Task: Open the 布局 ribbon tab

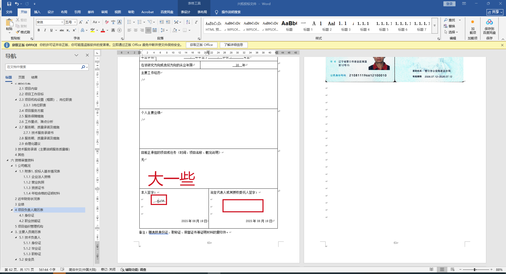Action: click(x=64, y=12)
